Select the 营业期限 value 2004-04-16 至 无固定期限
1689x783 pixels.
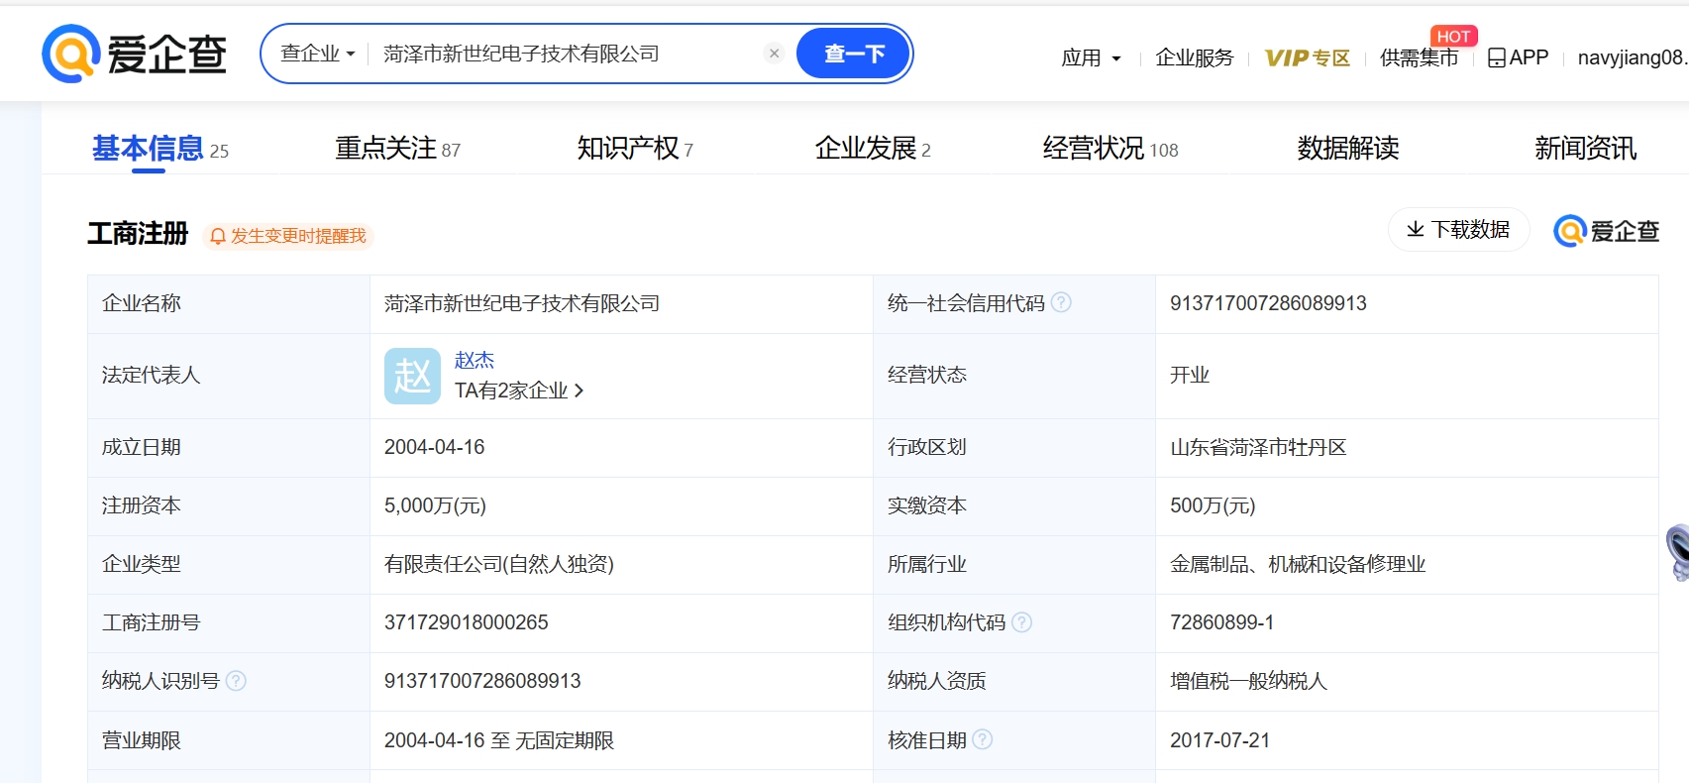(499, 740)
